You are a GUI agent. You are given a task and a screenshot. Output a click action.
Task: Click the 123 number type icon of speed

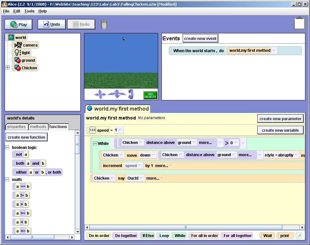pos(93,130)
